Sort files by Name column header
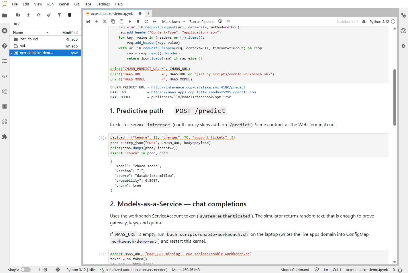Viewport: 408px width, 273px height. coord(31,33)
